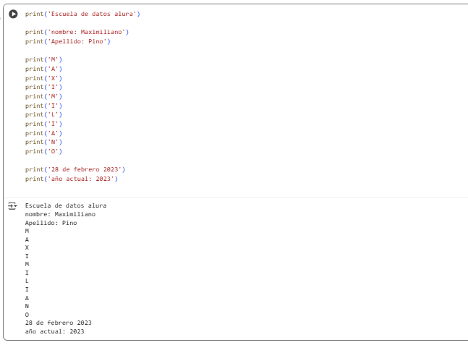Viewport: 468px width, 353px height.
Task: Select output line 'nombre: Maximiliano'
Action: [x=60, y=214]
